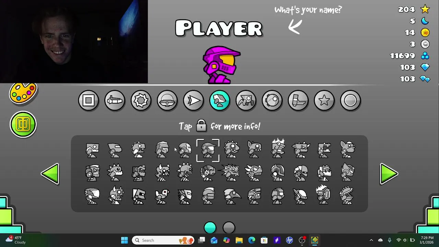
Task: Pick the flaming-head robot icon
Action: point(278,149)
